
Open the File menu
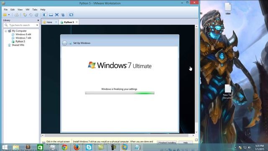[x=5, y=10]
